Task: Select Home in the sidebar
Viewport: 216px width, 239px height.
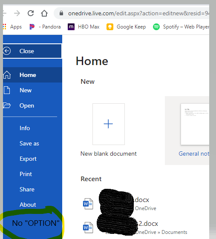Action: click(x=32, y=75)
